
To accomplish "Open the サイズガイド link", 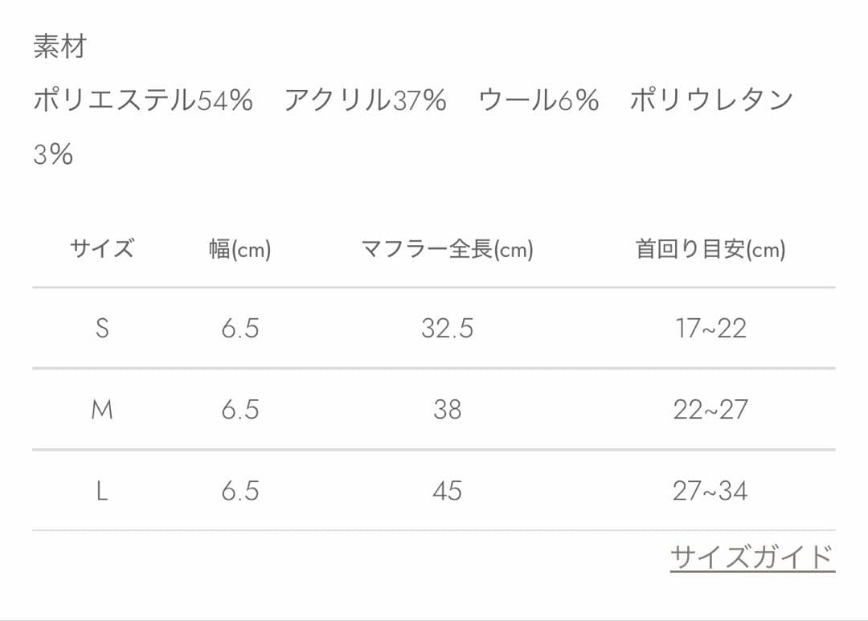I will pyautogui.click(x=752, y=557).
